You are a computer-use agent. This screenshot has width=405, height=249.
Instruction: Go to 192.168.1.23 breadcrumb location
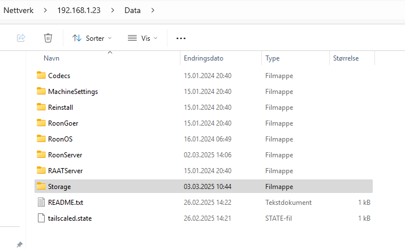79,10
